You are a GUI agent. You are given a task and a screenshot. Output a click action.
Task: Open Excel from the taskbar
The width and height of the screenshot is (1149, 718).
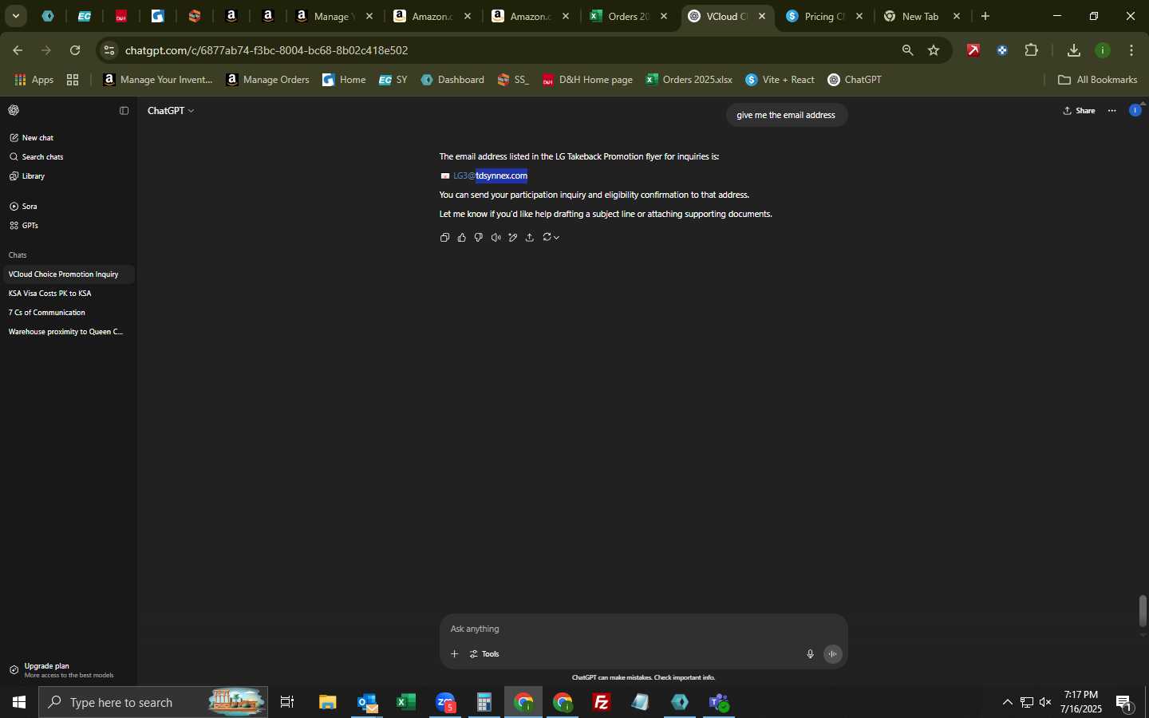tap(406, 703)
